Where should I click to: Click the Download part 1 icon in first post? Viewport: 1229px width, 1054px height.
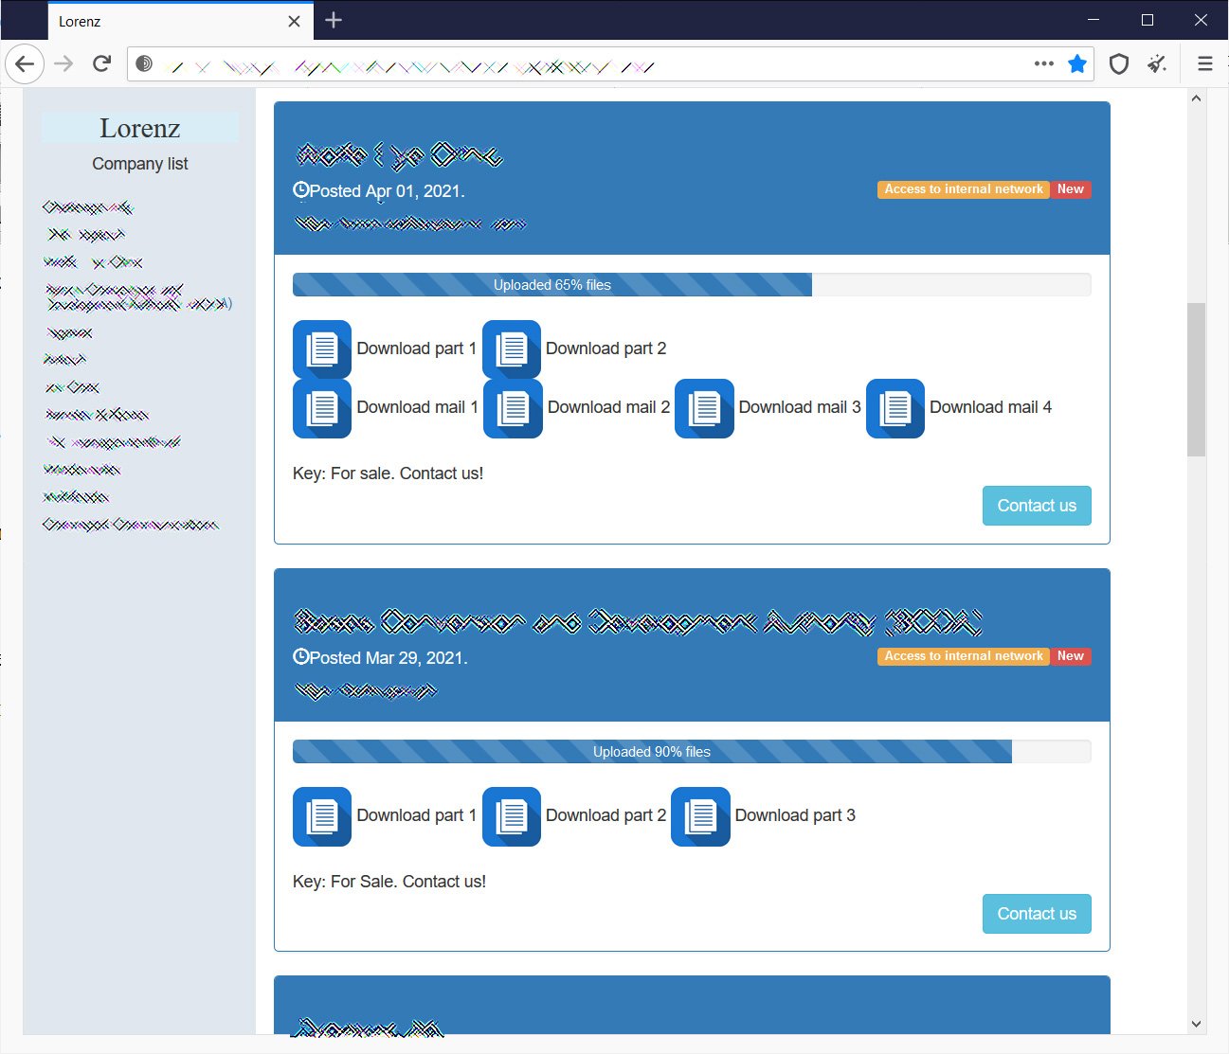[x=322, y=349]
